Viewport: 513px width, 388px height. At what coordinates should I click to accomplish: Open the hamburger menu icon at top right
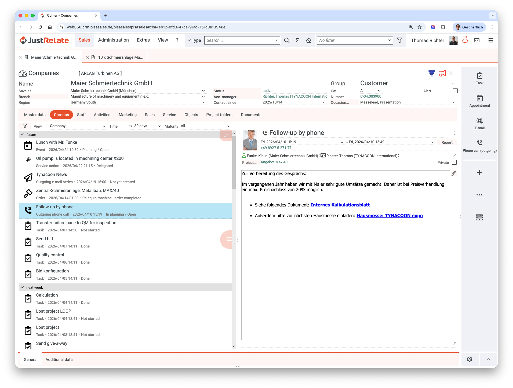tap(491, 40)
